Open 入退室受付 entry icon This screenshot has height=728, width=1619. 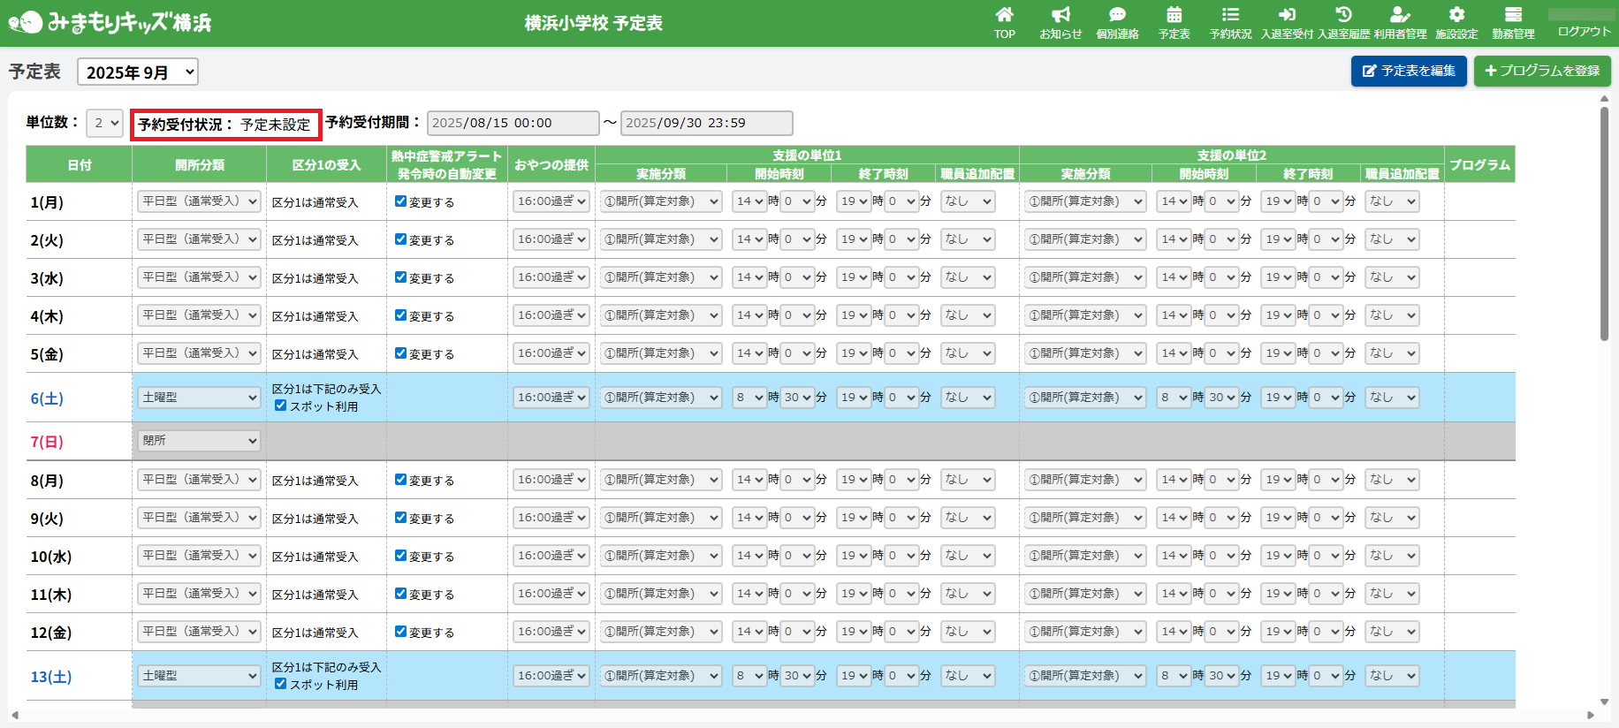(1287, 16)
